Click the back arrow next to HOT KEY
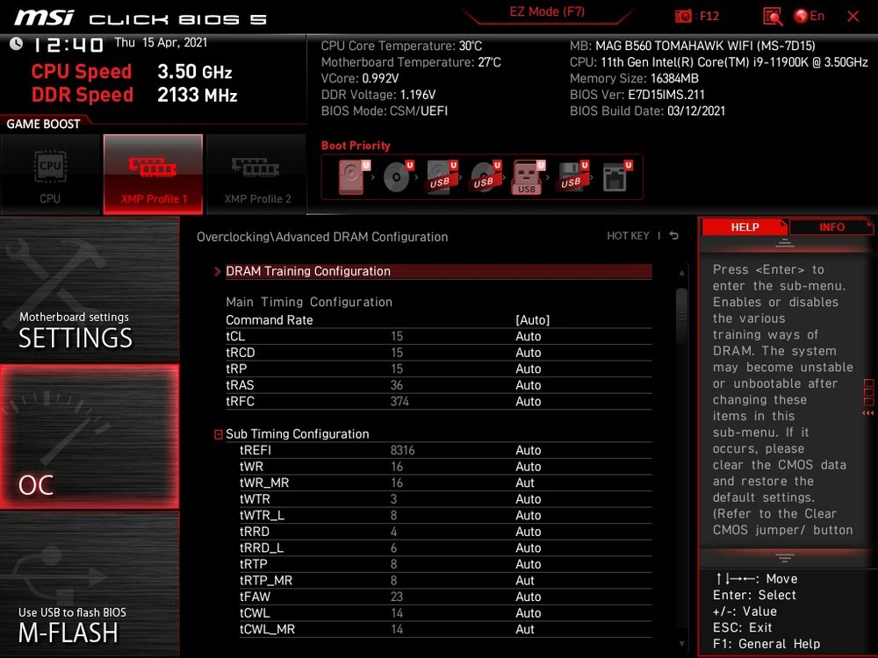The width and height of the screenshot is (878, 658). point(674,235)
